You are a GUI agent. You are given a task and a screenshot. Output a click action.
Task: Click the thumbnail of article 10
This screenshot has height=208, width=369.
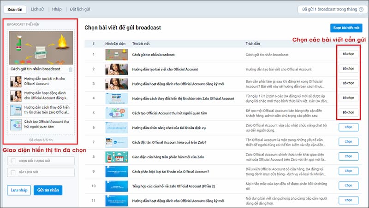(117, 186)
